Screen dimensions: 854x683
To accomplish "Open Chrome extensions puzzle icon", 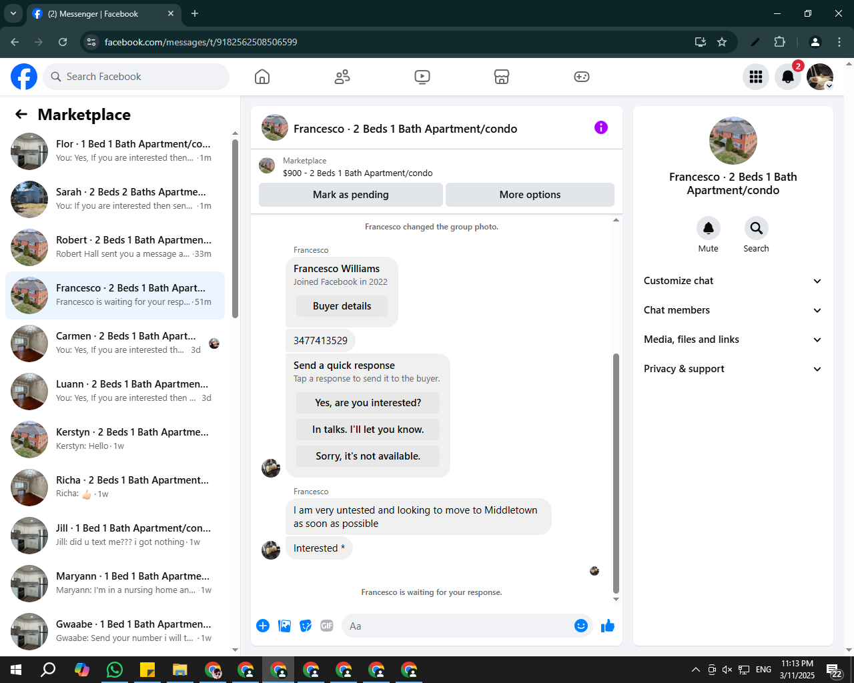I will tap(779, 42).
